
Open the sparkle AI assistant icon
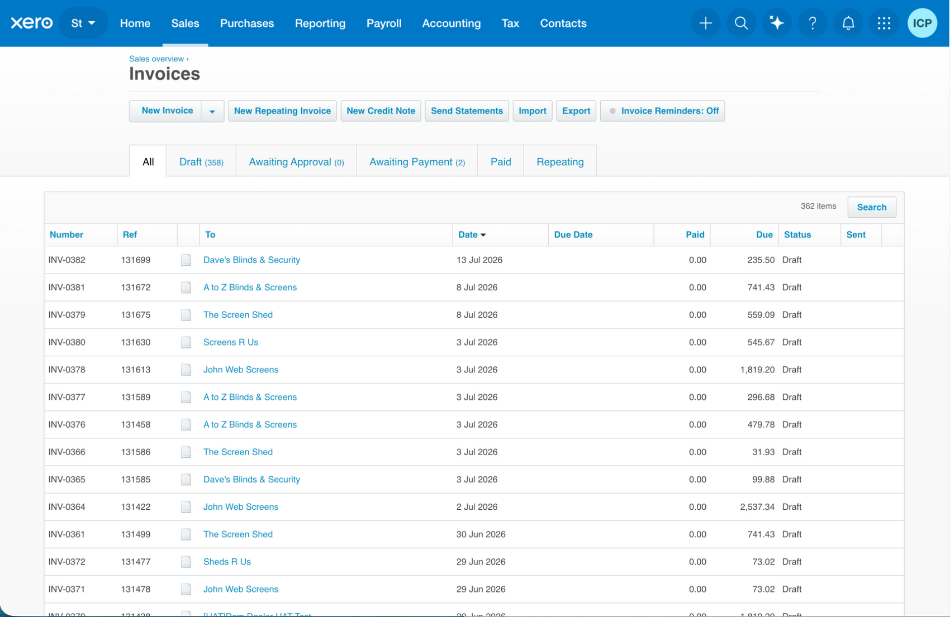[x=777, y=23]
